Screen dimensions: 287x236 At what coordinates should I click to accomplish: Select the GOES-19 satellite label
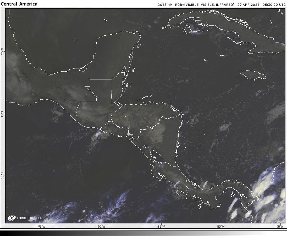[165, 4]
